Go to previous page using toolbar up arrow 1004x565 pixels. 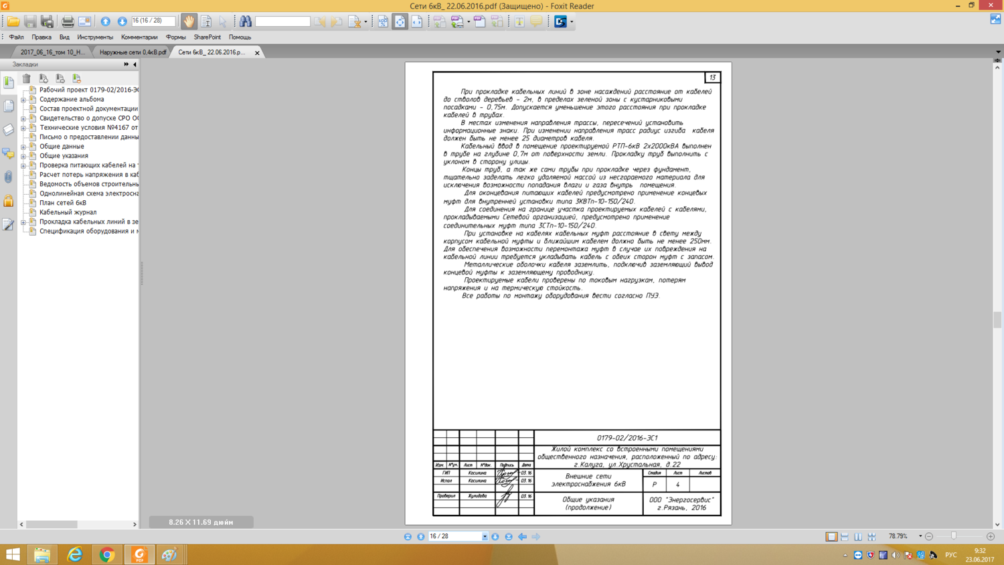point(106,21)
